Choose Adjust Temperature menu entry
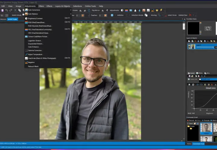The image size is (217, 150). [x=48, y=54]
